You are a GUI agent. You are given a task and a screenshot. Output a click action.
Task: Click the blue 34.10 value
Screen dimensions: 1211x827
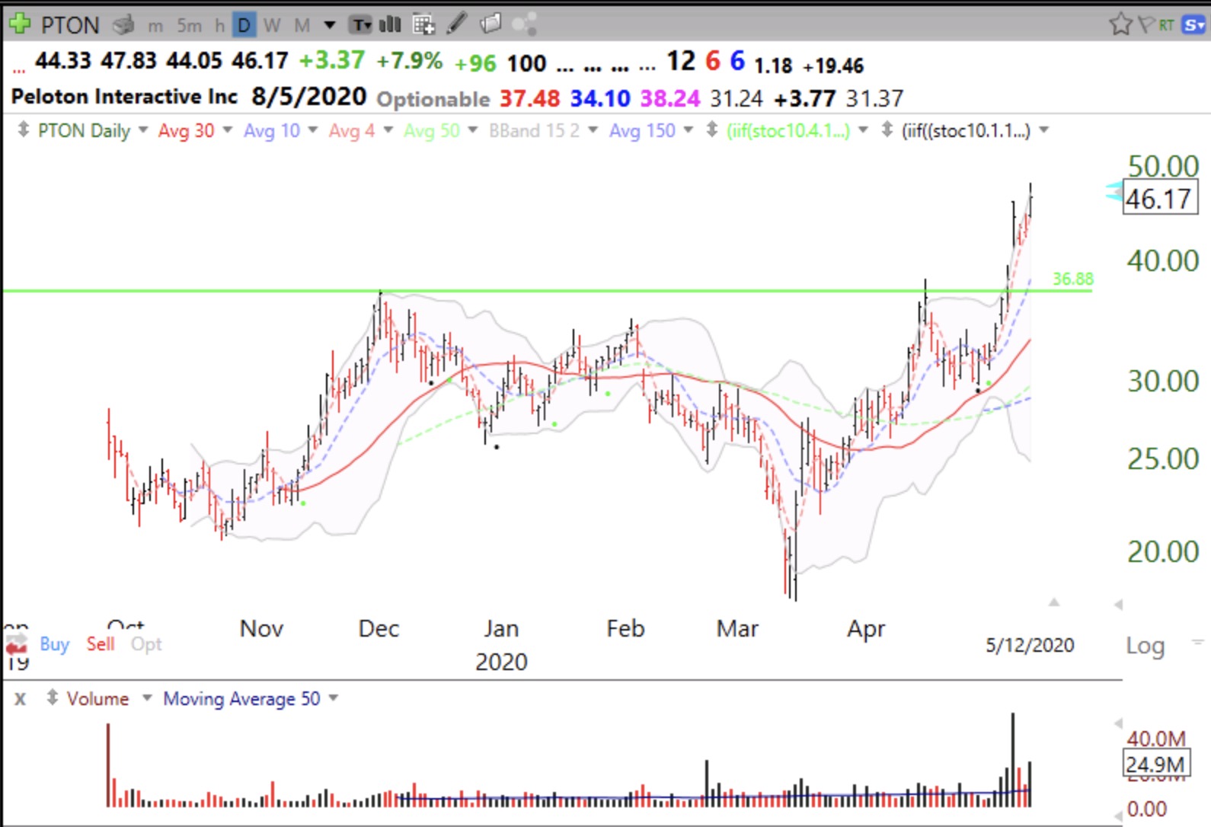[600, 98]
